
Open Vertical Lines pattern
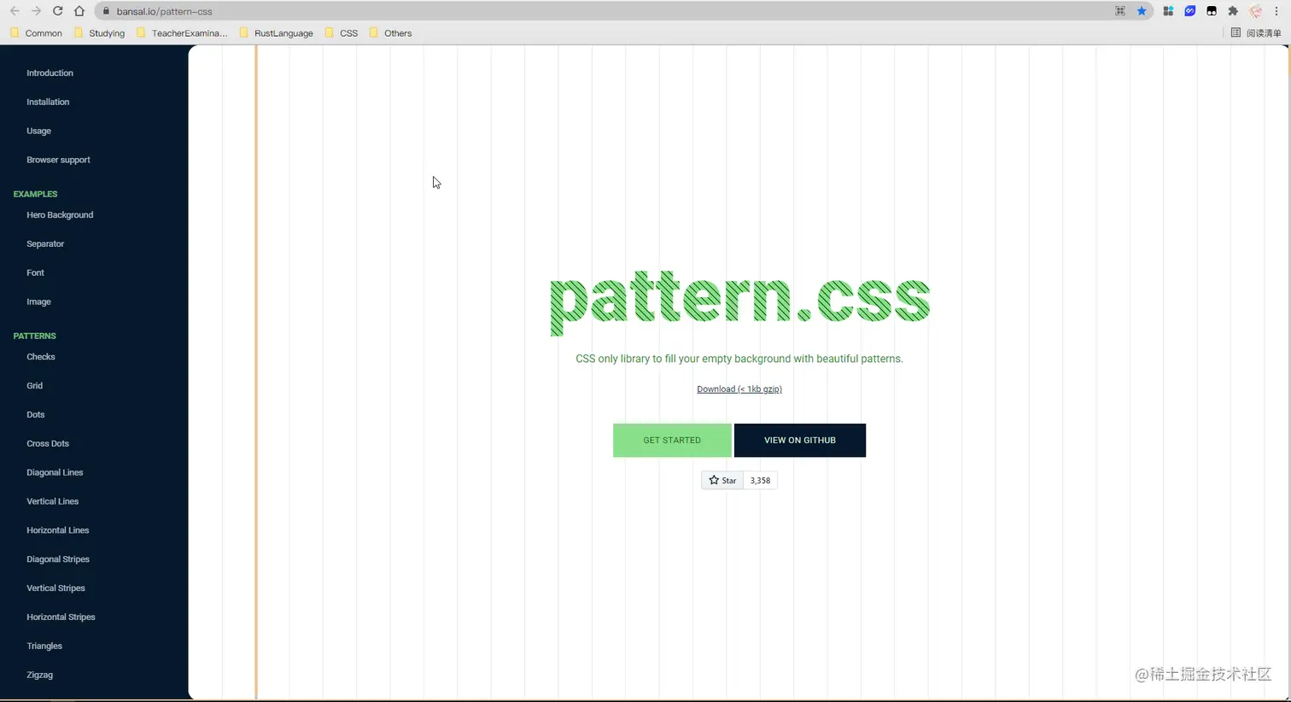point(52,502)
